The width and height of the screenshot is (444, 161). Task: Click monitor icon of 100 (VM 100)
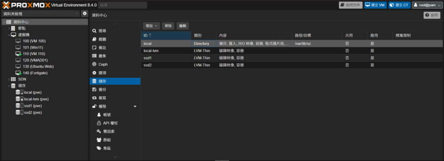pos(18,41)
